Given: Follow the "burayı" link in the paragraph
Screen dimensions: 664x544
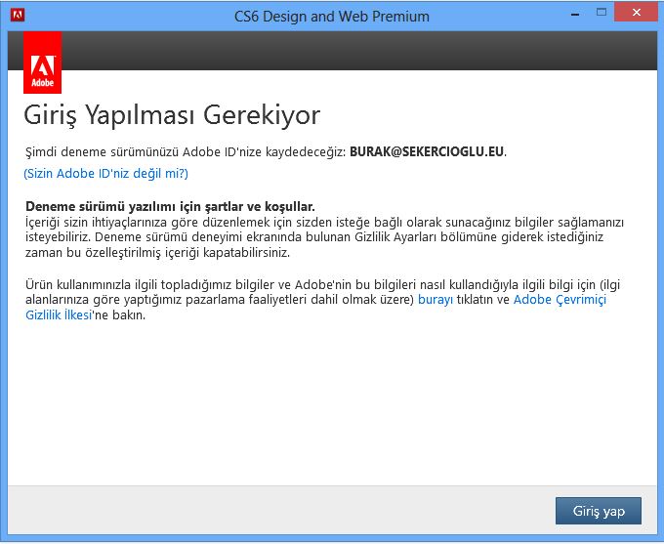Looking at the screenshot, I should tap(436, 300).
